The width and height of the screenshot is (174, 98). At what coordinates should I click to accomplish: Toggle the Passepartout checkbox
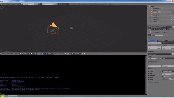[163, 77]
